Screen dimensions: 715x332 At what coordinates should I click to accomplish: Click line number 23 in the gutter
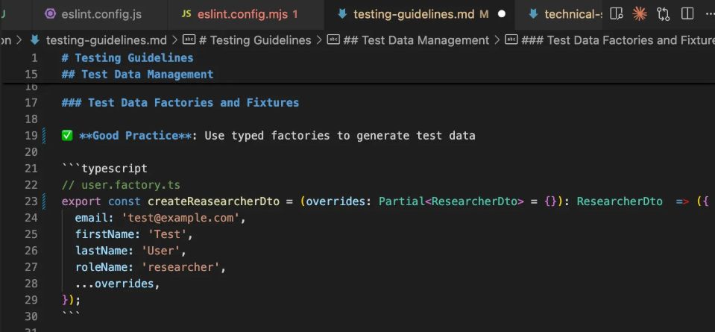[31, 201]
